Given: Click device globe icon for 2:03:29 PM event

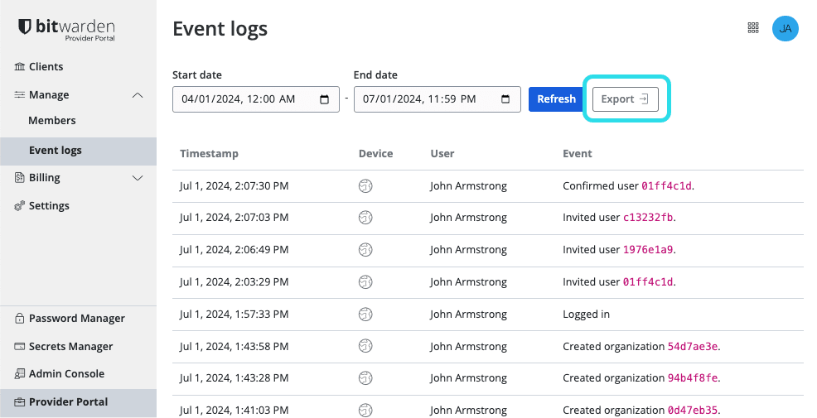Looking at the screenshot, I should 365,282.
